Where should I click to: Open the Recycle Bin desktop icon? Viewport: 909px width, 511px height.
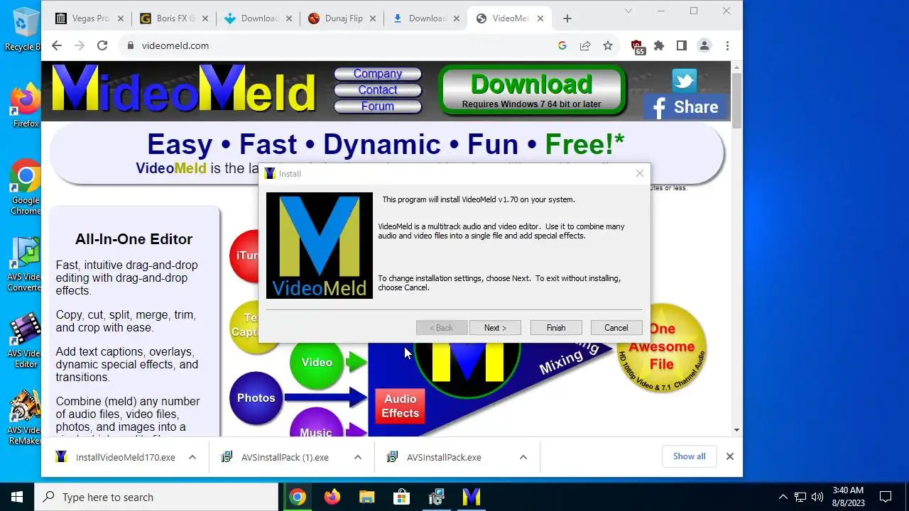[x=23, y=28]
